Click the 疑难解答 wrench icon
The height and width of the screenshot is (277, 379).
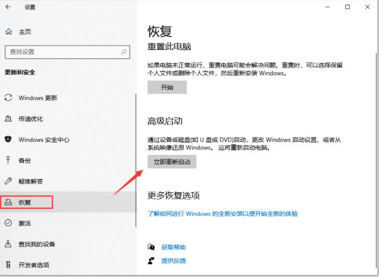point(8,181)
